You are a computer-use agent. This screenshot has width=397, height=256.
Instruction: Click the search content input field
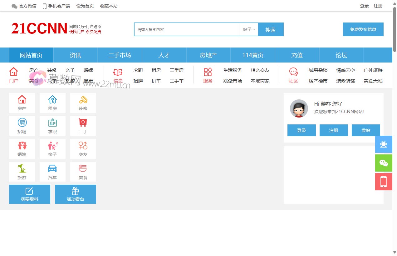point(187,29)
